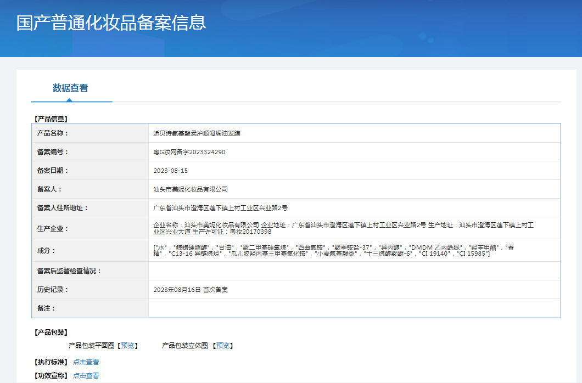Click the history entry 2023年08月16日 首次备案

[x=191, y=290]
